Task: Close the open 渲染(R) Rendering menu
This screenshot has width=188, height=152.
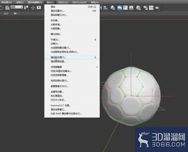Action: [50, 2]
